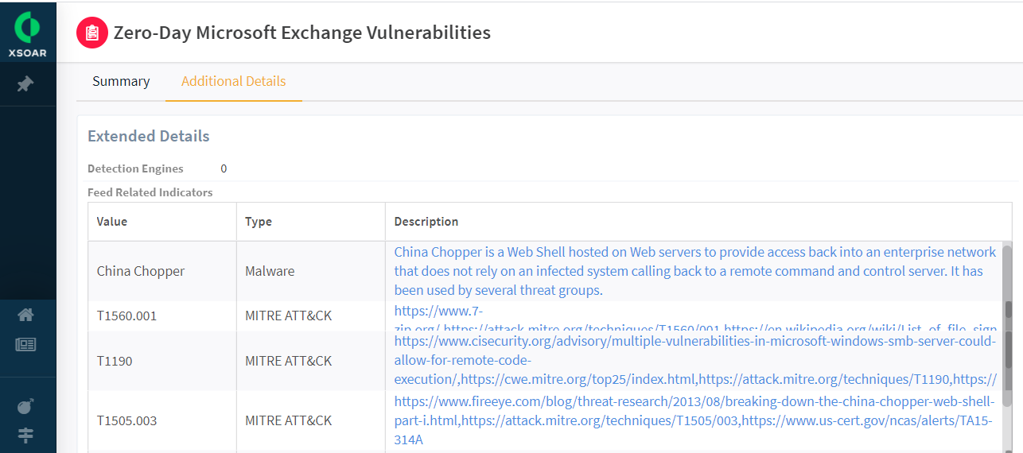Open the bomb threat intel icon
Screen dimensions: 1023x453
click(25, 406)
